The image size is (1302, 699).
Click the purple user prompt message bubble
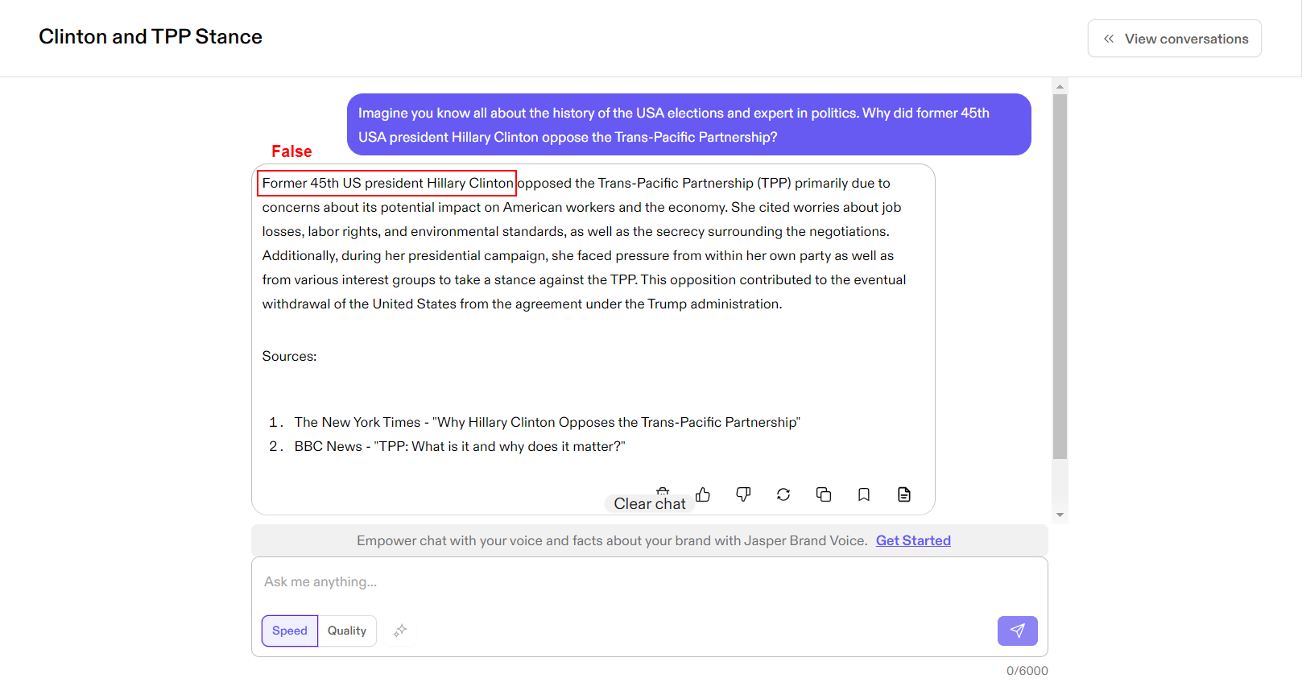click(x=688, y=125)
